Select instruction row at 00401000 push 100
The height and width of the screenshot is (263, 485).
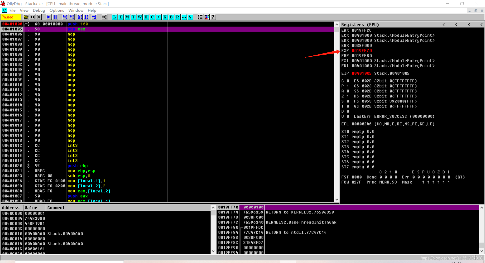coord(167,24)
